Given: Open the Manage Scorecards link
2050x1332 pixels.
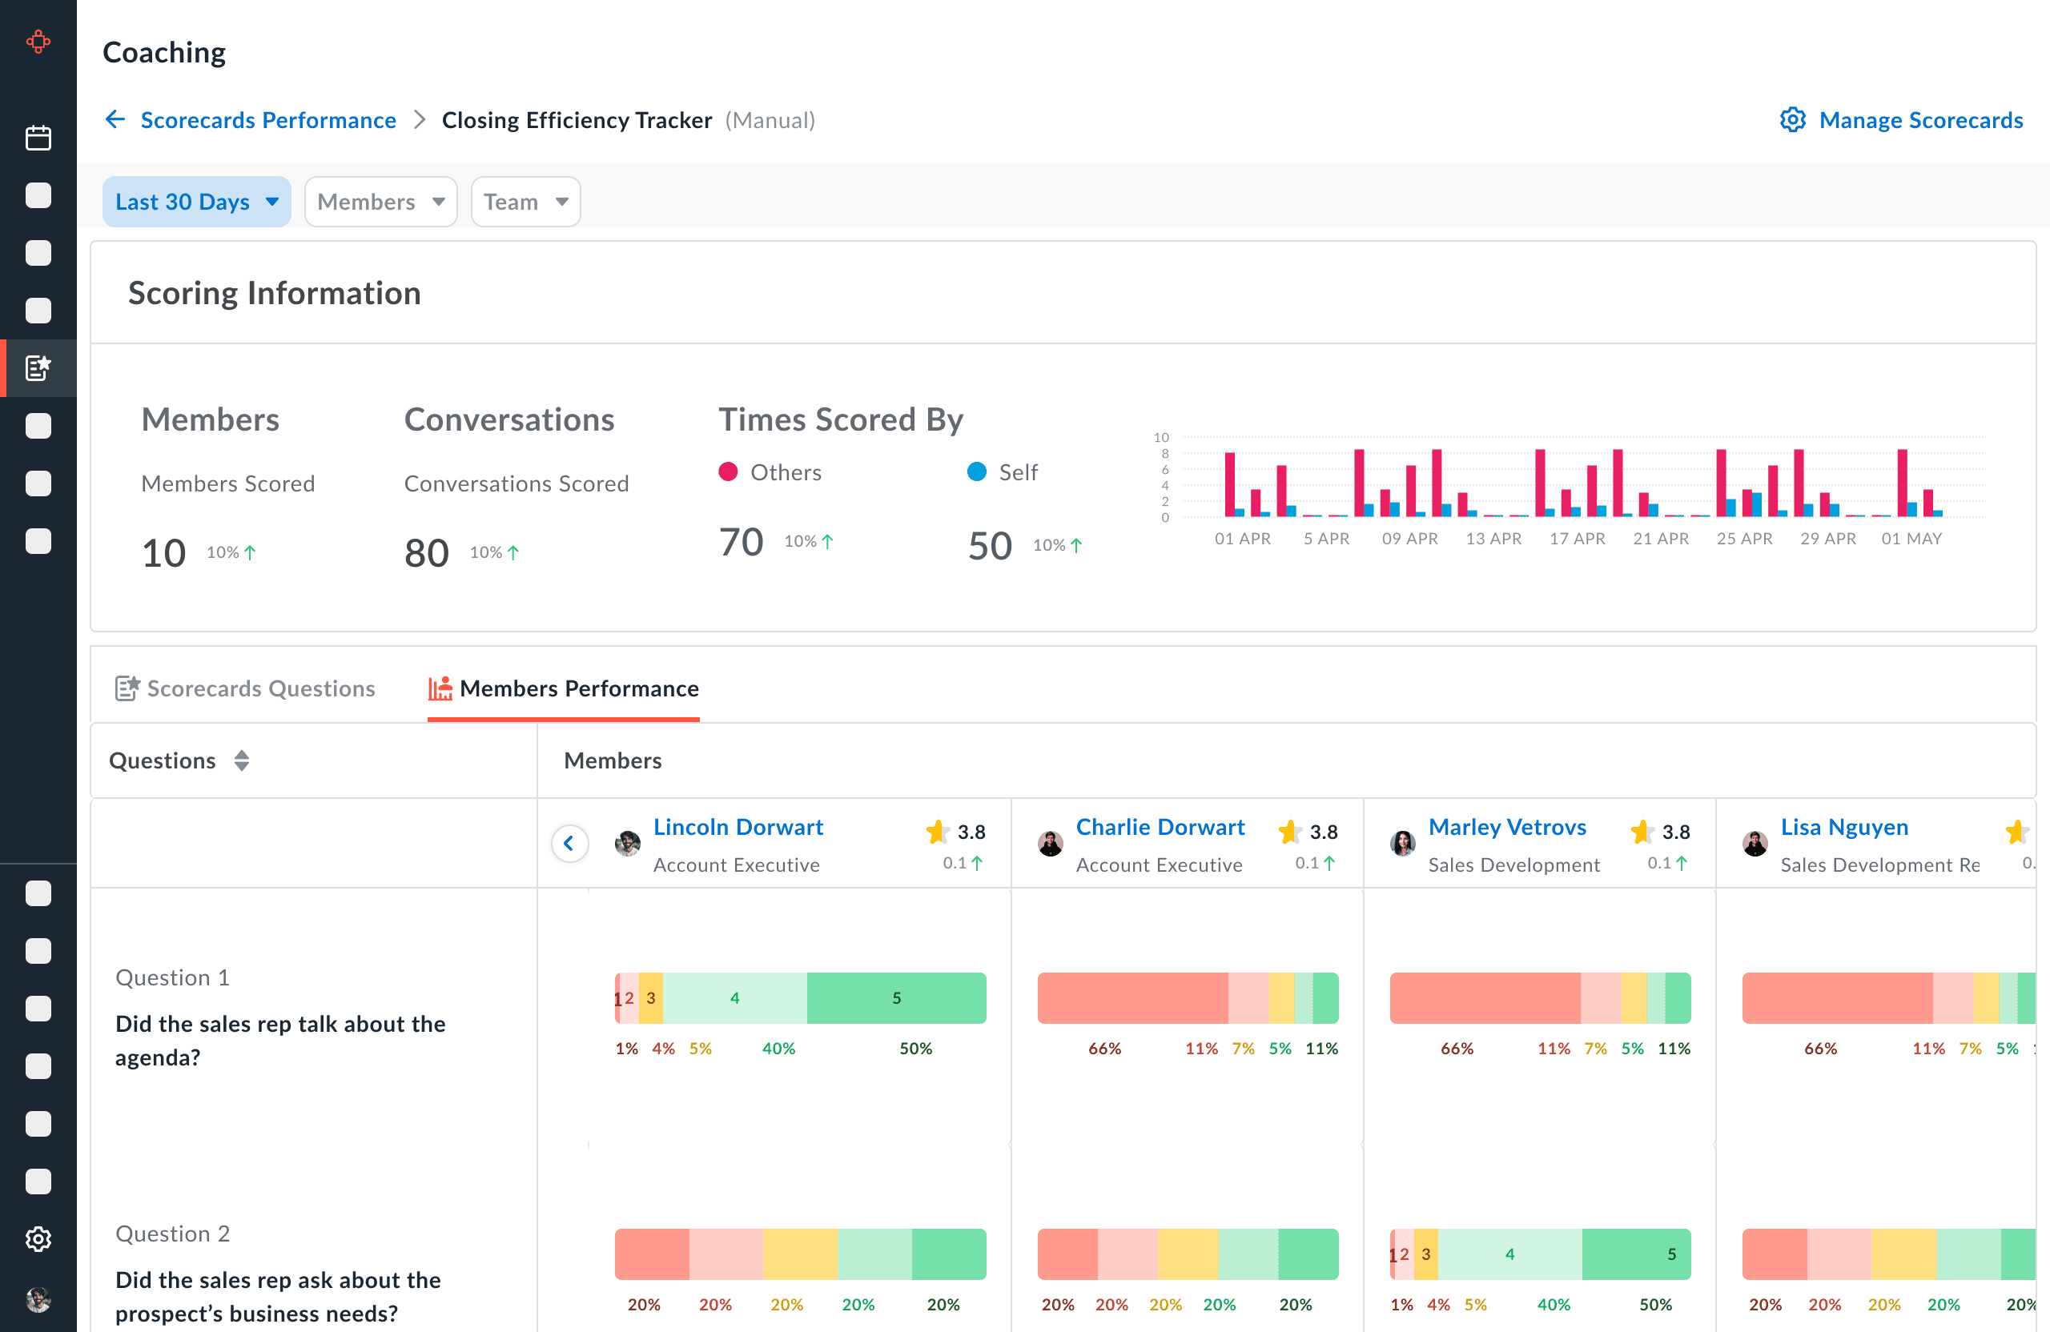Looking at the screenshot, I should tap(1920, 120).
